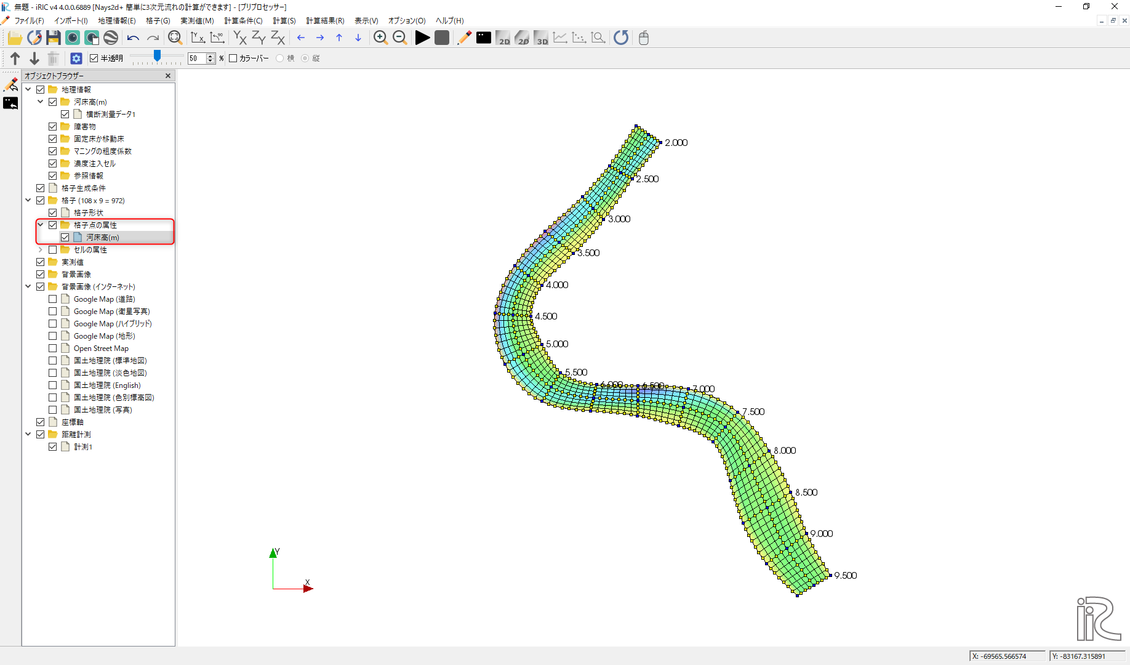Image resolution: width=1130 pixels, height=665 pixels.
Task: Move item up with black arrow
Action: point(15,58)
